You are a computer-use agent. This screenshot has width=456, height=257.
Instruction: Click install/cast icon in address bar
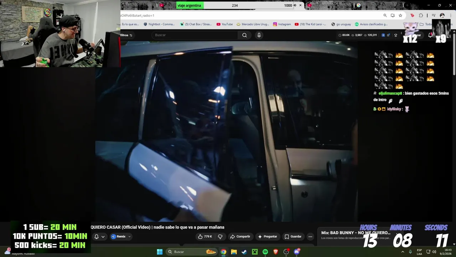pos(393,15)
